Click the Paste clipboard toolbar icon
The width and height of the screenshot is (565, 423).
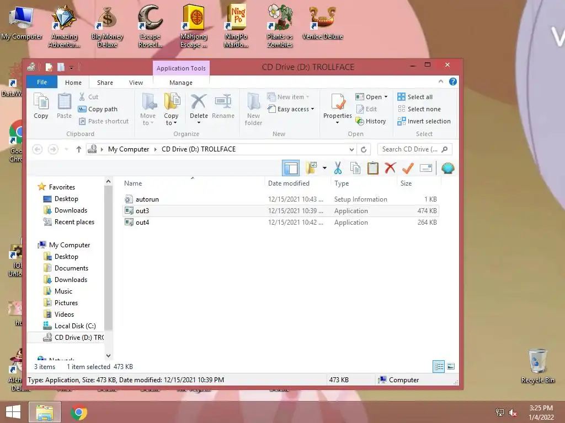(372, 168)
